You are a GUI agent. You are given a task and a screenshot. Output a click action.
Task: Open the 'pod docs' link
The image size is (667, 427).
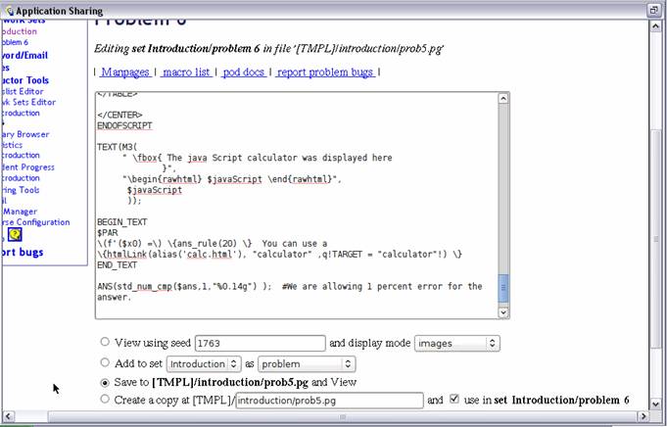point(245,71)
